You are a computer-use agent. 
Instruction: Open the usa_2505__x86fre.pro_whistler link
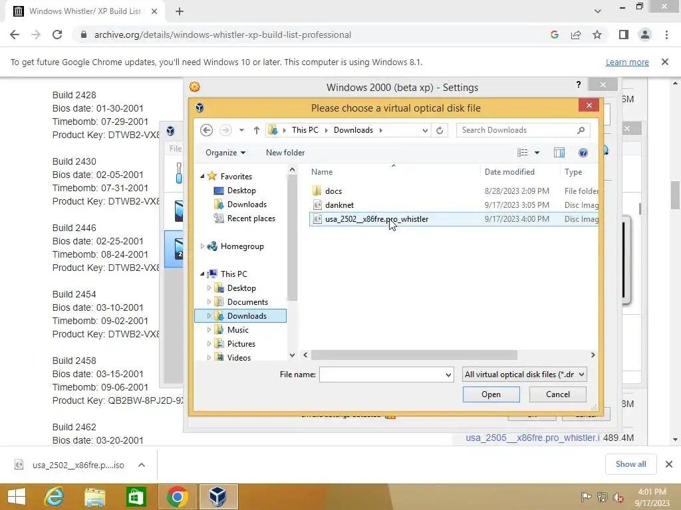click(x=533, y=438)
